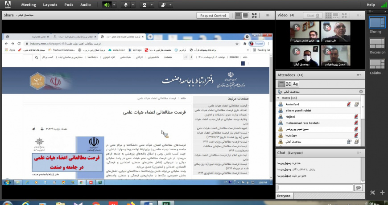Select attendee Hajiani
Viewport: 388px width, 205px height.
(318, 117)
